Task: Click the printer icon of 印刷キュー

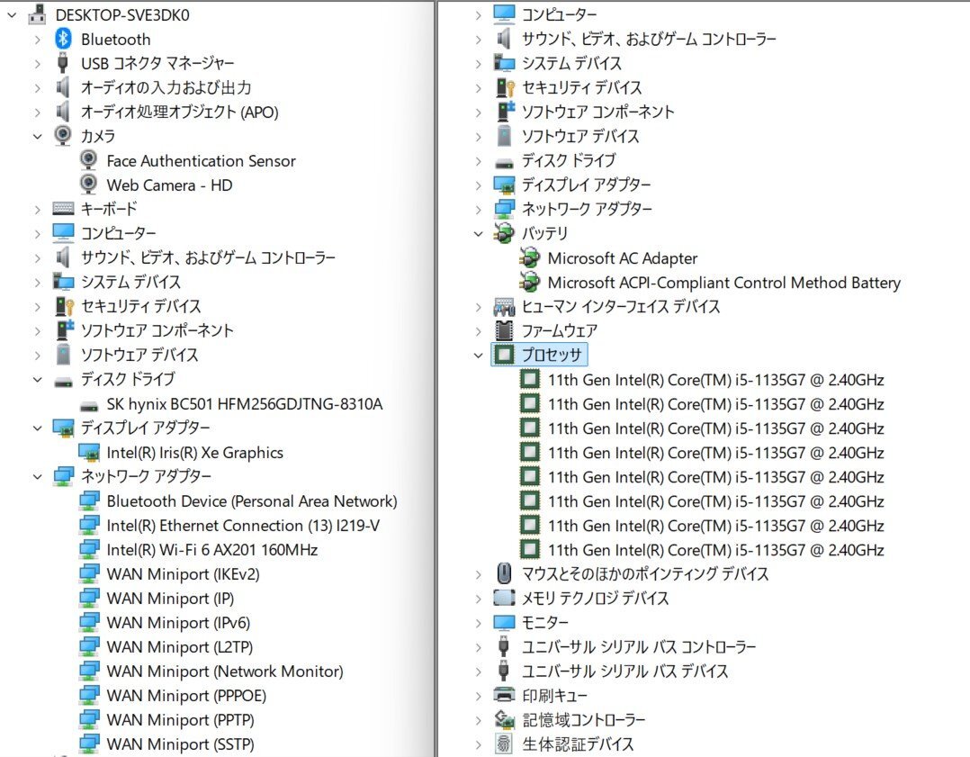Action: (x=504, y=695)
